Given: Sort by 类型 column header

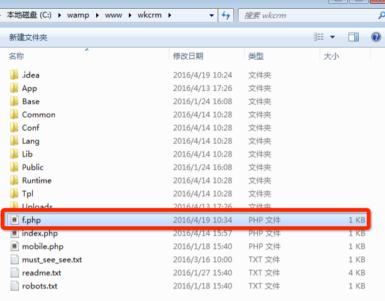Looking at the screenshot, I should click(255, 57).
